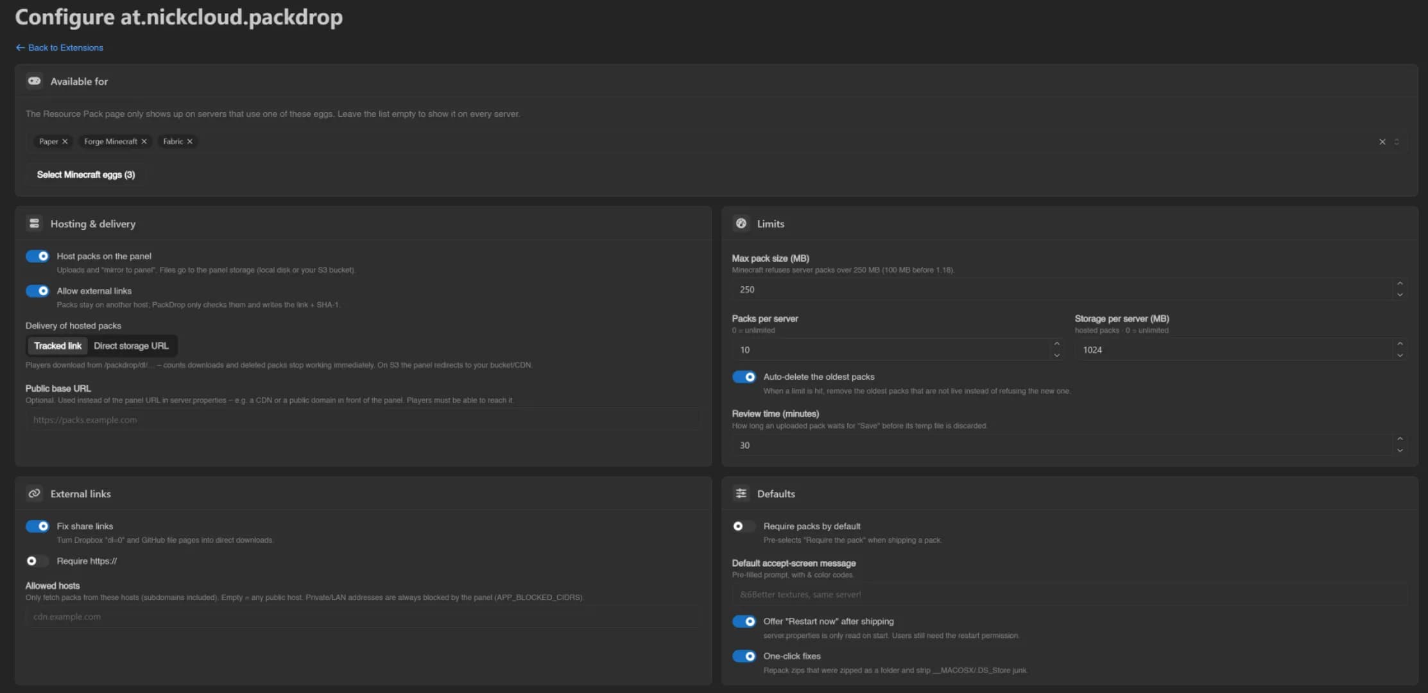This screenshot has height=693, width=1428.
Task: Click Select Minecraft eggs (3) button
Action: click(x=86, y=175)
